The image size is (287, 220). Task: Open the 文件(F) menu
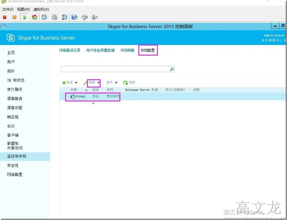(x=8, y=9)
